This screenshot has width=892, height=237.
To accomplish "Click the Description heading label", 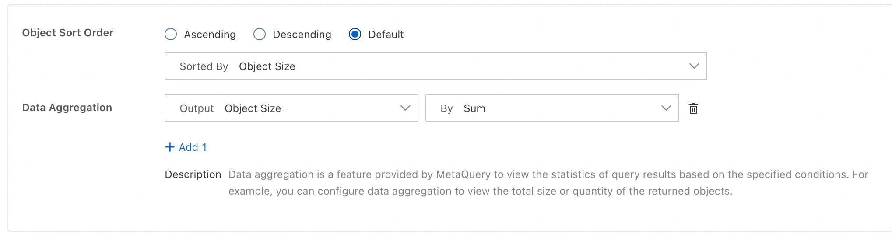I will pyautogui.click(x=193, y=174).
